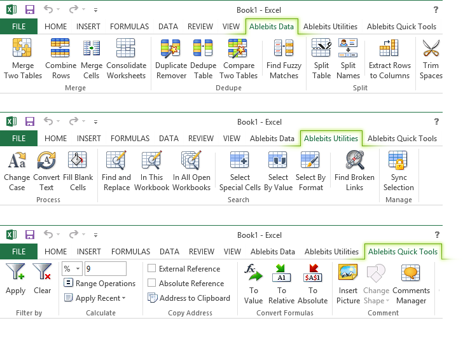Click the Clear filter funnel icon

coord(43,273)
